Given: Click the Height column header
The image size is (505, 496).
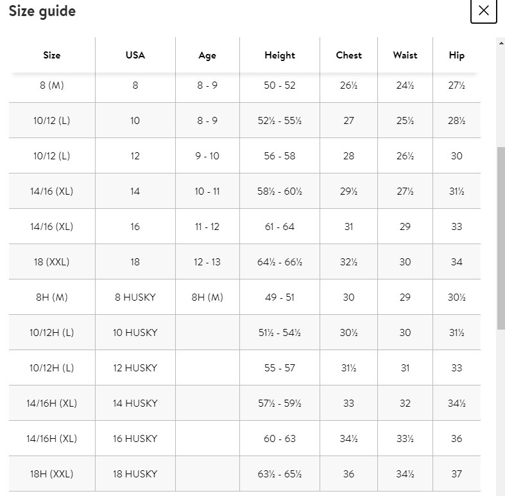Looking at the screenshot, I should tap(280, 55).
